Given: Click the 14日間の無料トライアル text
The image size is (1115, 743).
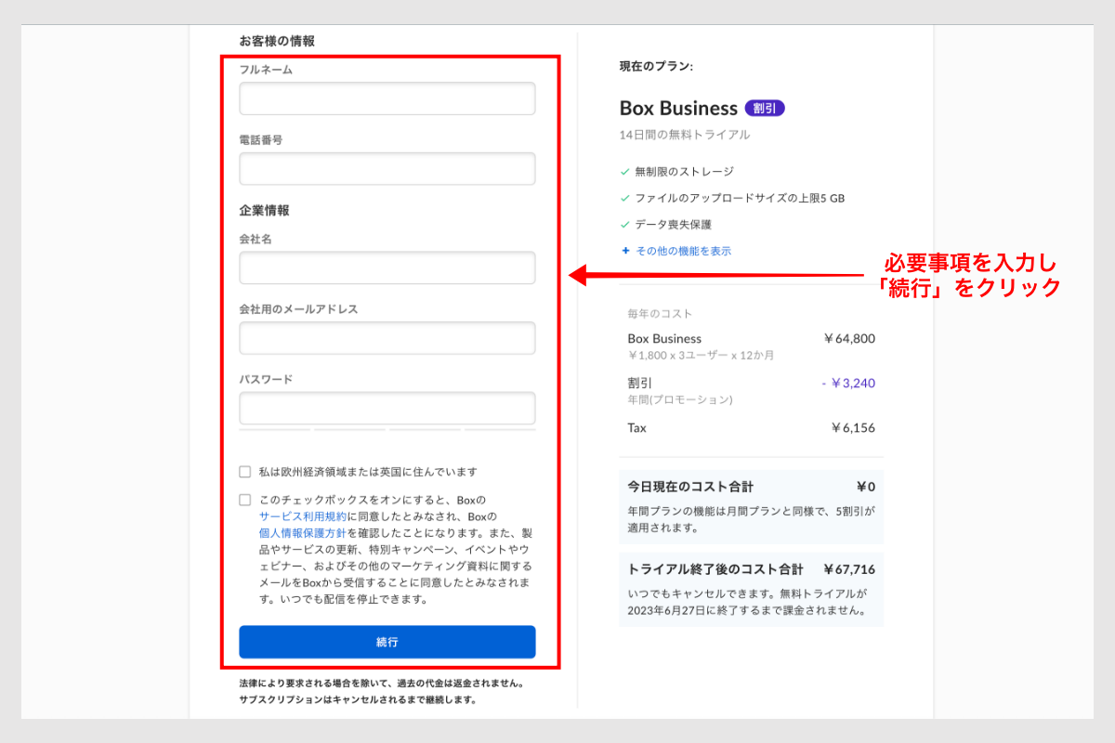Looking at the screenshot, I should [685, 135].
